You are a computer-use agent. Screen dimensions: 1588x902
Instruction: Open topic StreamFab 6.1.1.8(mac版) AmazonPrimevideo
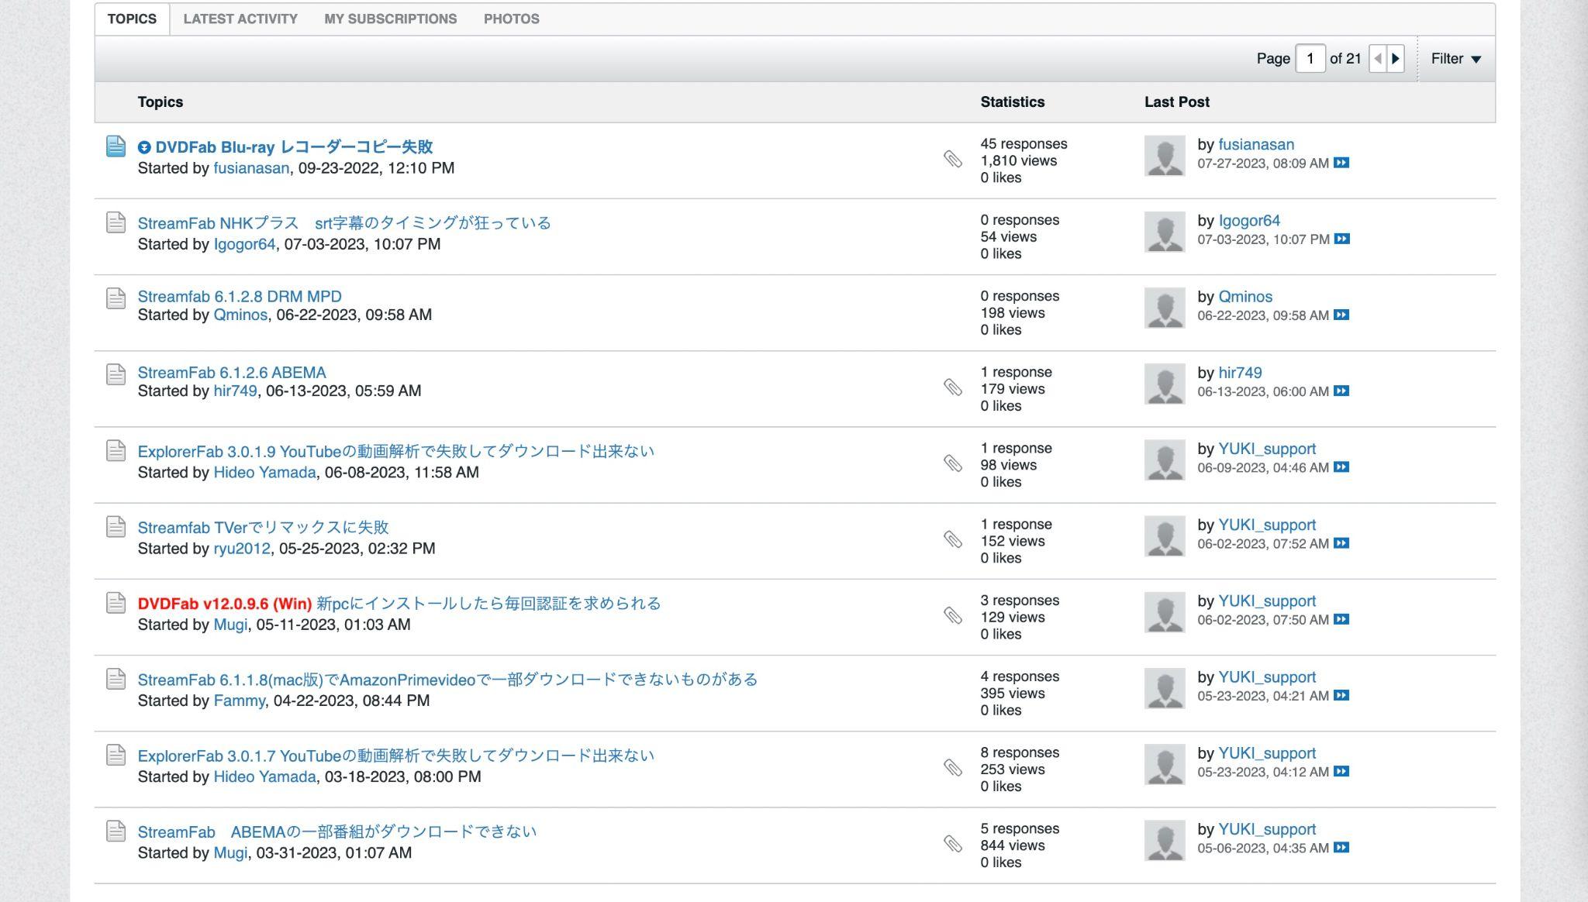[x=447, y=680]
